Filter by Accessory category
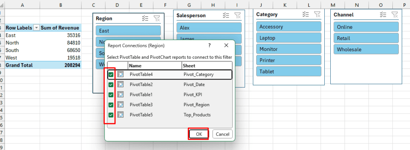The width and height of the screenshot is (410, 150). pos(289,27)
